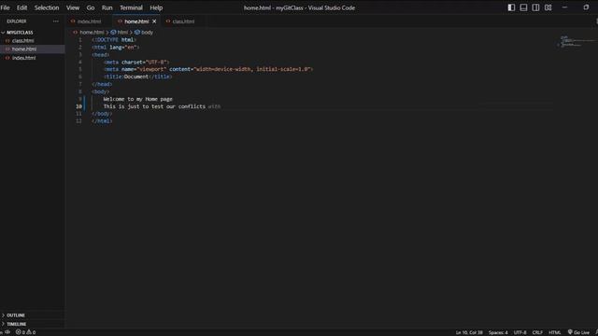Change encoding via UTF-8 status item

tap(520, 332)
